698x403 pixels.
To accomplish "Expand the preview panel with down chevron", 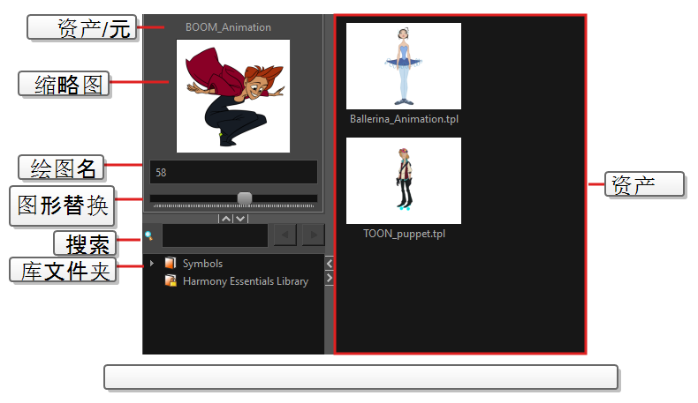I will click(240, 218).
